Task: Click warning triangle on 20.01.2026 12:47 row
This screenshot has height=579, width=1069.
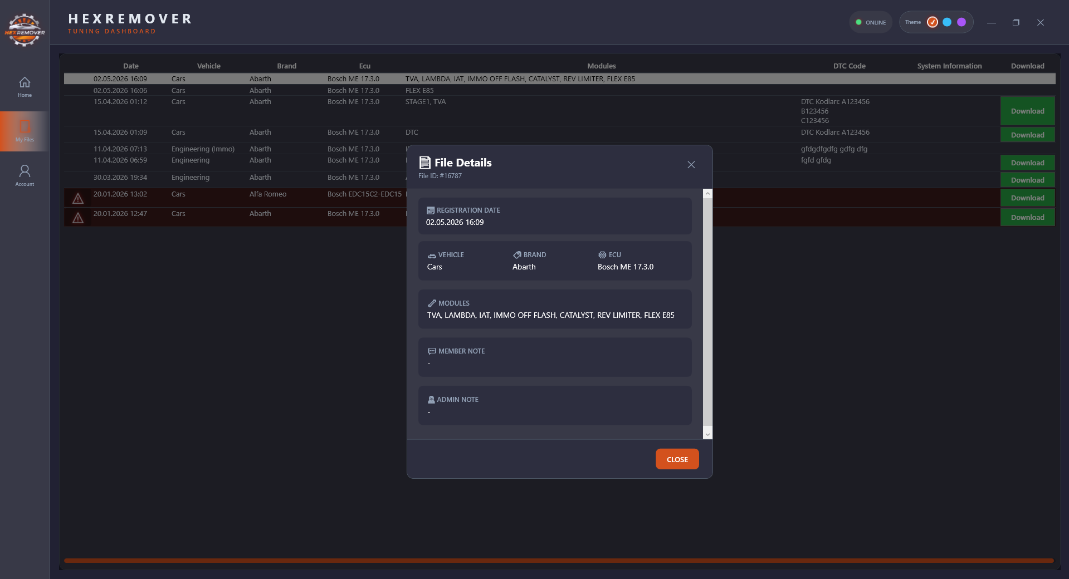Action: pos(78,218)
